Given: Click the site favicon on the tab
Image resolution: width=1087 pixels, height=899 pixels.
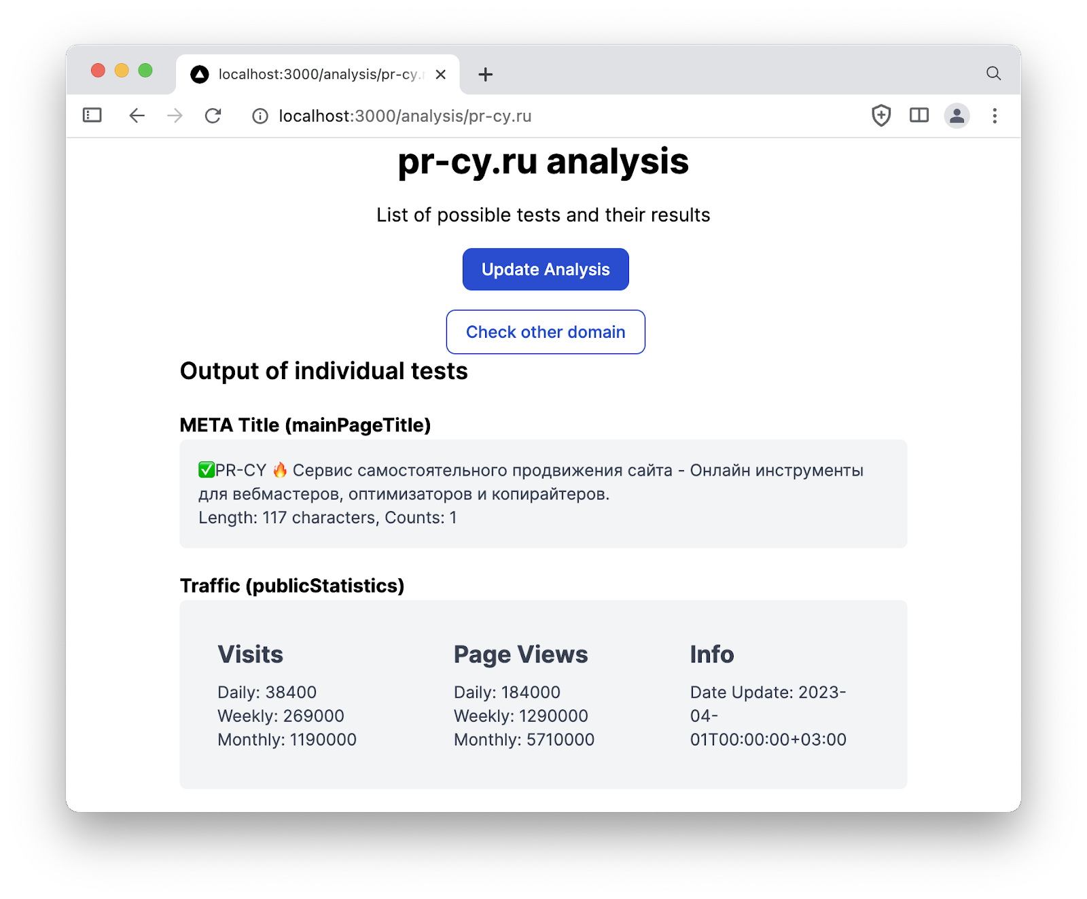Looking at the screenshot, I should point(199,74).
